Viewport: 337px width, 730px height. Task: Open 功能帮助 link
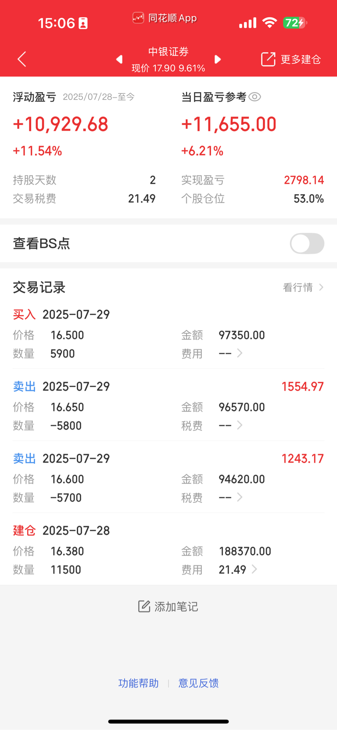tap(138, 683)
